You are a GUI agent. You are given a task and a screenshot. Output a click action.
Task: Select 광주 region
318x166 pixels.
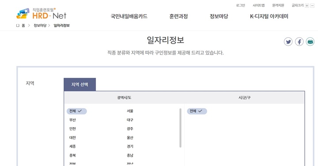[130, 129]
